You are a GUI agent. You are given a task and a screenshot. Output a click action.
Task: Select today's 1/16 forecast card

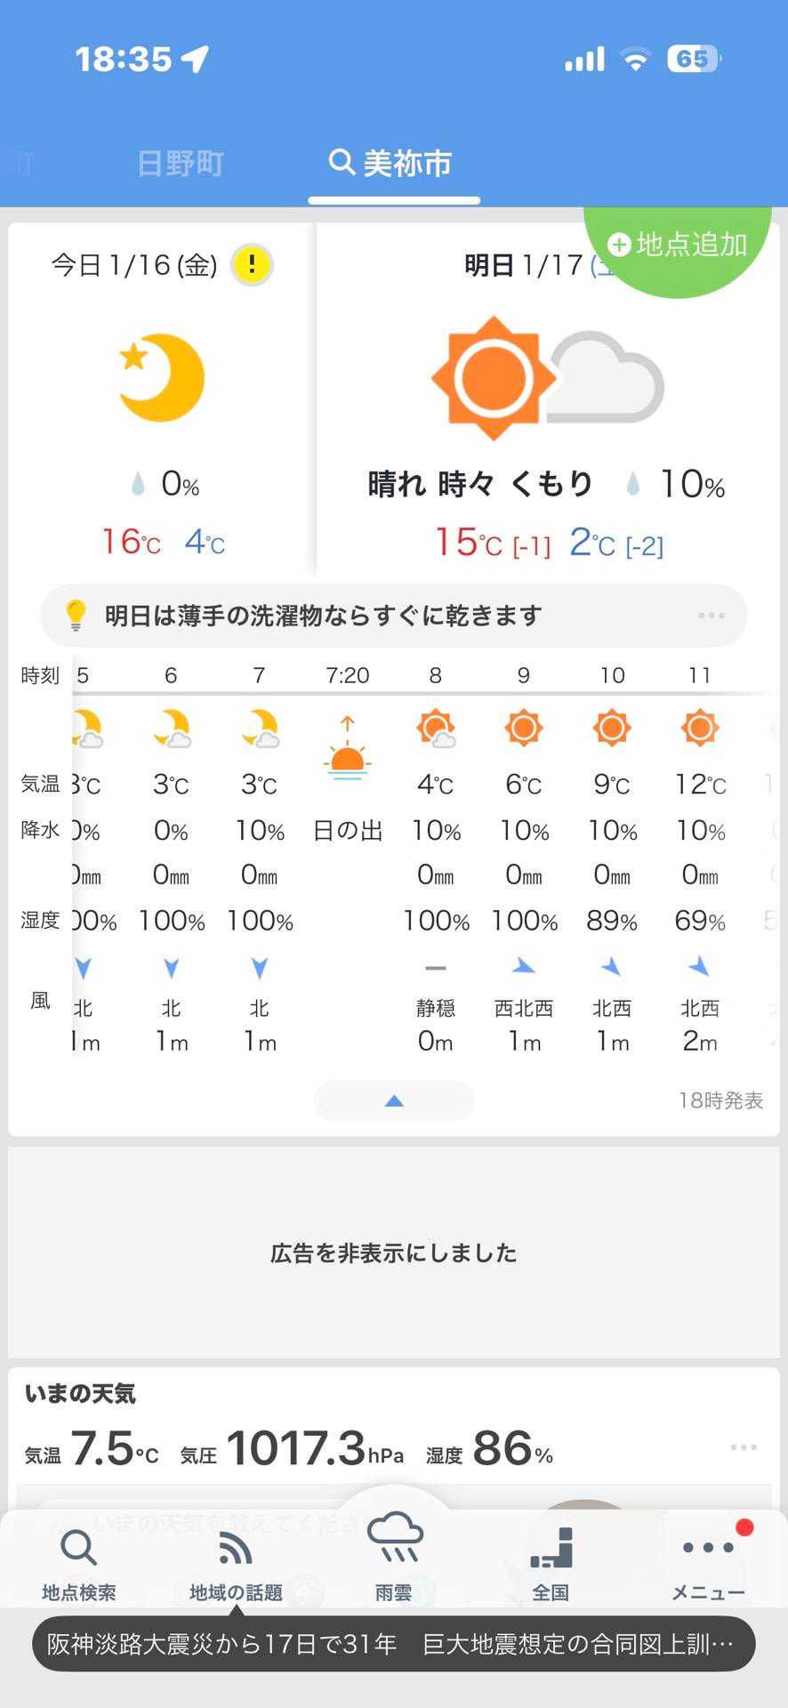(x=161, y=400)
